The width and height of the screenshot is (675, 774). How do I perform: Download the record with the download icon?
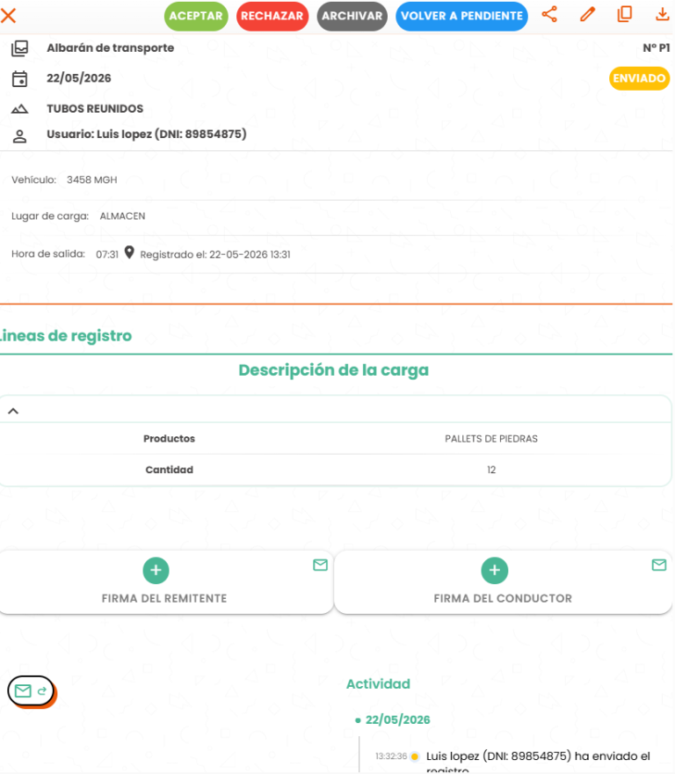(x=662, y=14)
